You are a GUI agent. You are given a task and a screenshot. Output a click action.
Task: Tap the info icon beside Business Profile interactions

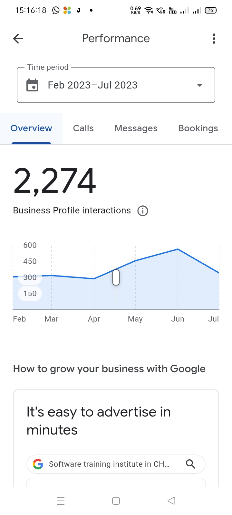point(143,211)
